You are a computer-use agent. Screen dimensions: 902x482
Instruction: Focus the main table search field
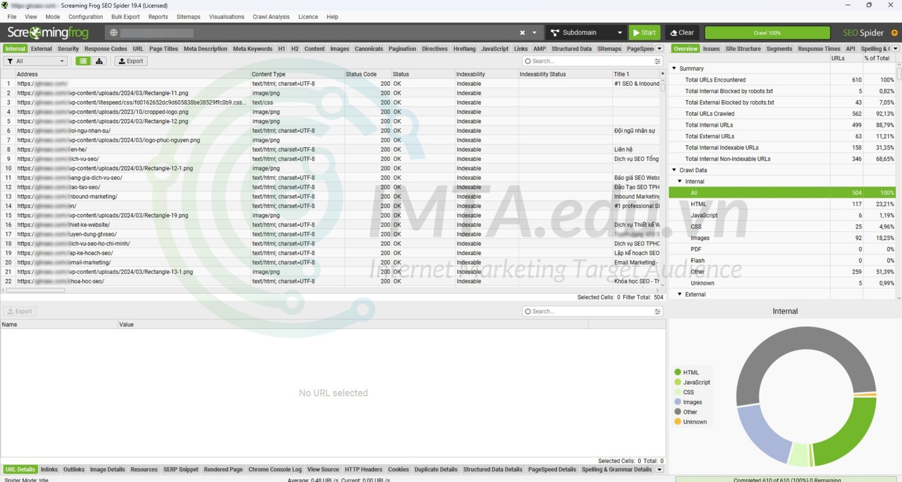(x=592, y=61)
